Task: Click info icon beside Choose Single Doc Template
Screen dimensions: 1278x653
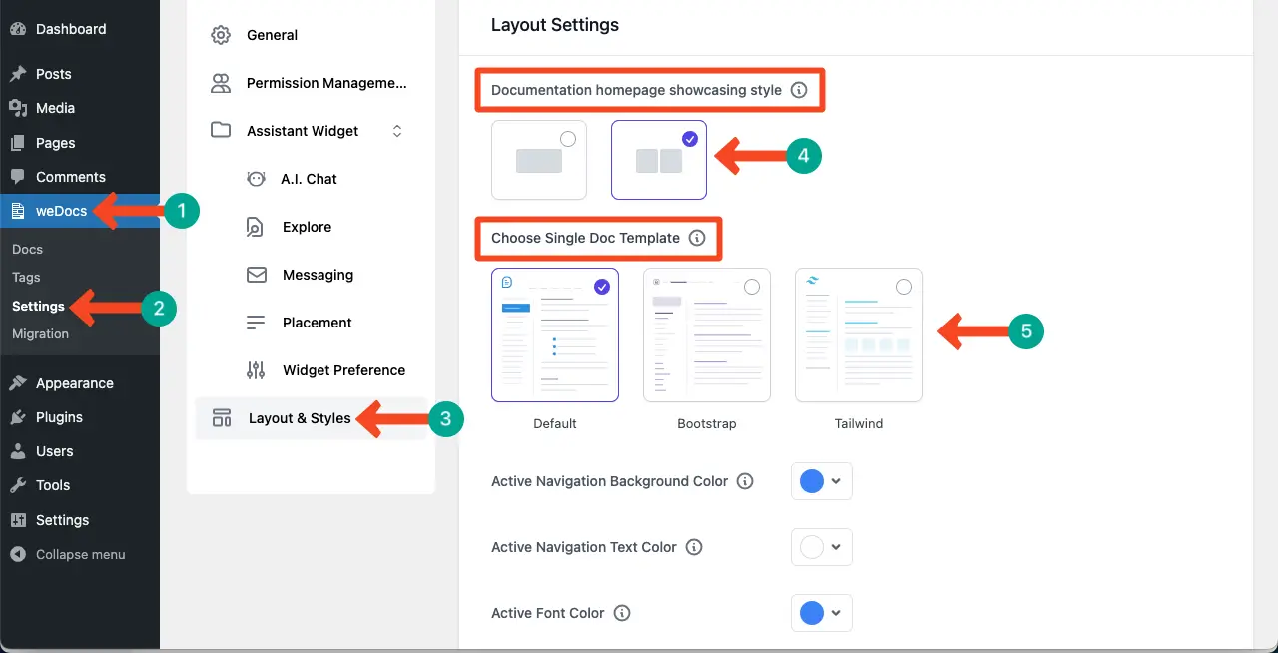Action: pos(697,238)
